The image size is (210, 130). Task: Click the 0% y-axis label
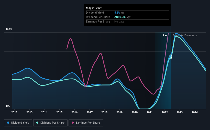[8, 106]
